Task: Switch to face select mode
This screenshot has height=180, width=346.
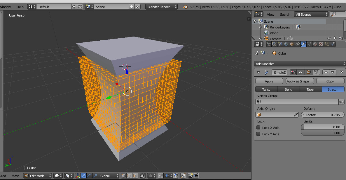Action: [x=135, y=176]
